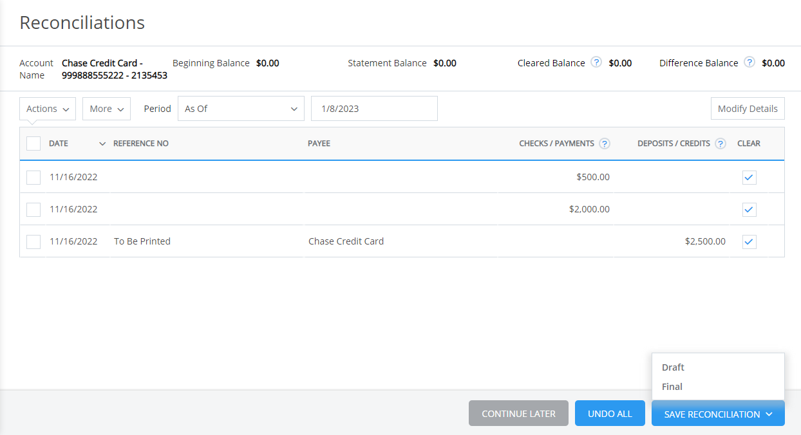Check the select-all header checkbox
Screen dimensions: 801x435
[33, 143]
